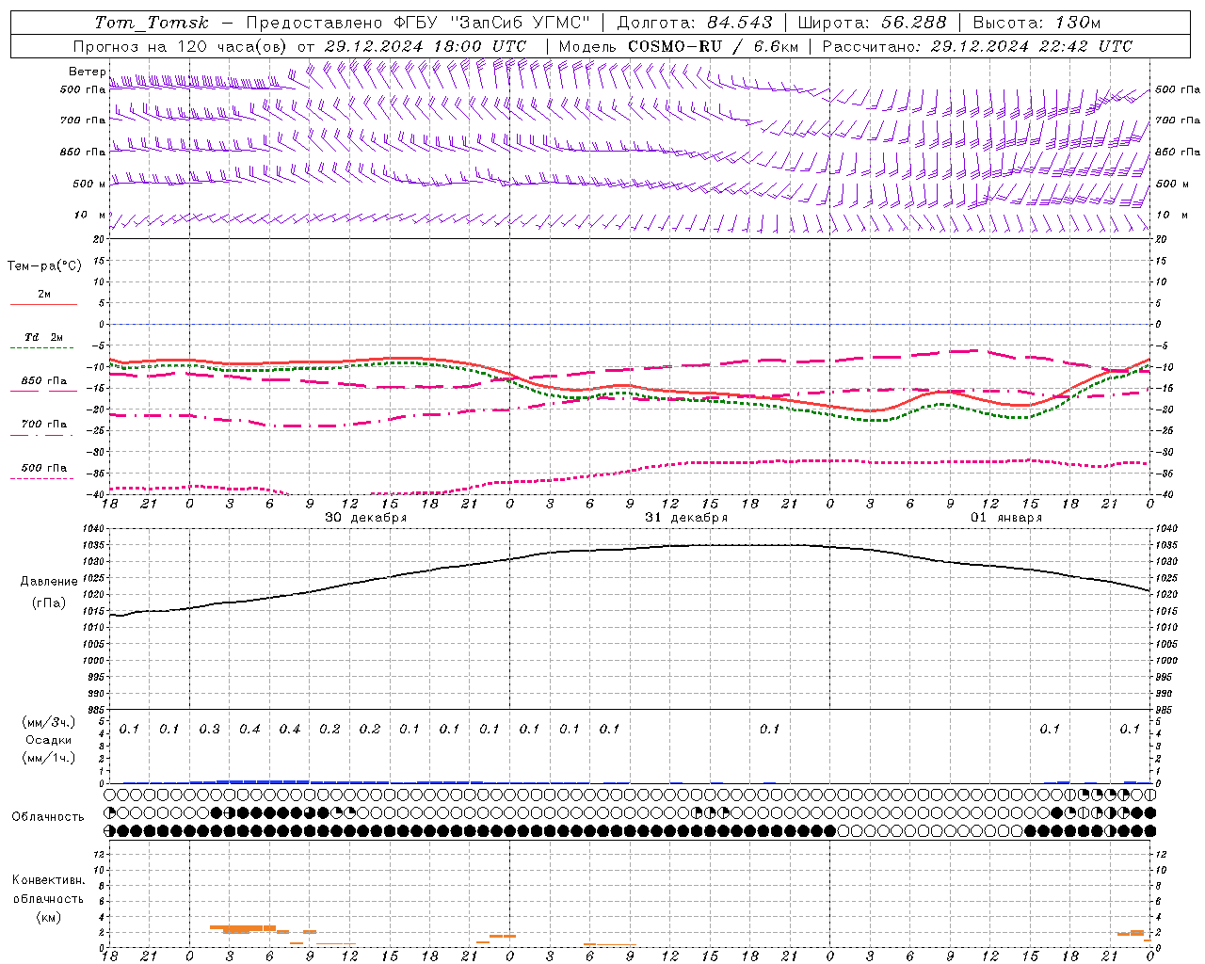
Task: Click the "Облачность" cloud cover label
Action: click(48, 817)
